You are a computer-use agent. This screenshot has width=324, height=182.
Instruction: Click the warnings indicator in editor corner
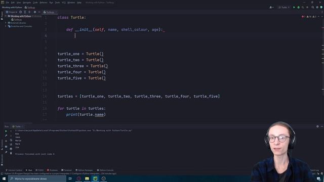(x=309, y=17)
